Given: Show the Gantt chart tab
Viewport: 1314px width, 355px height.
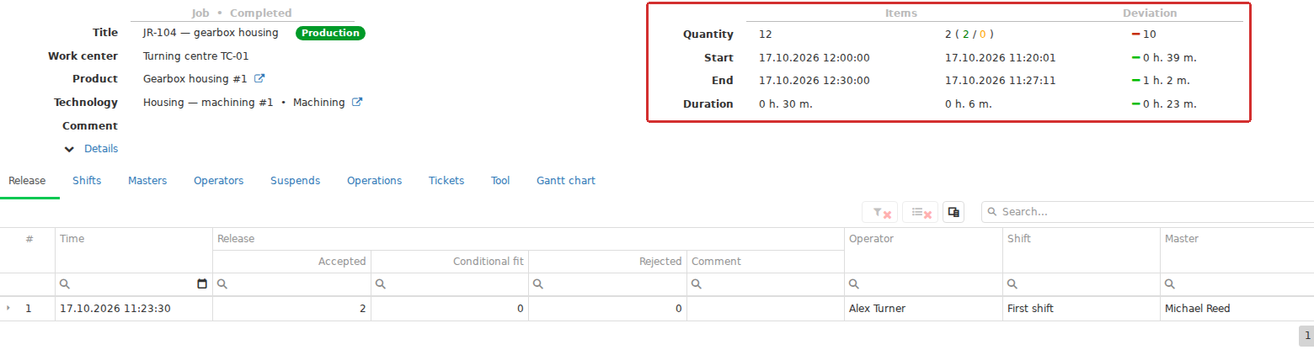Looking at the screenshot, I should tap(566, 180).
